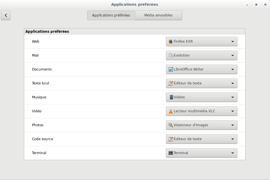Click the Terminal app icon in the dropdown
This screenshot has height=180, width=270.
171,153
